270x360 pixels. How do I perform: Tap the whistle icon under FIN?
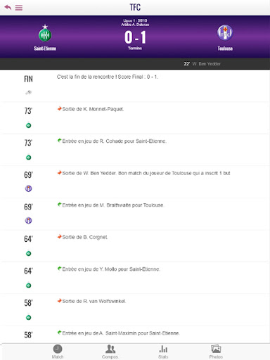[x=28, y=92]
